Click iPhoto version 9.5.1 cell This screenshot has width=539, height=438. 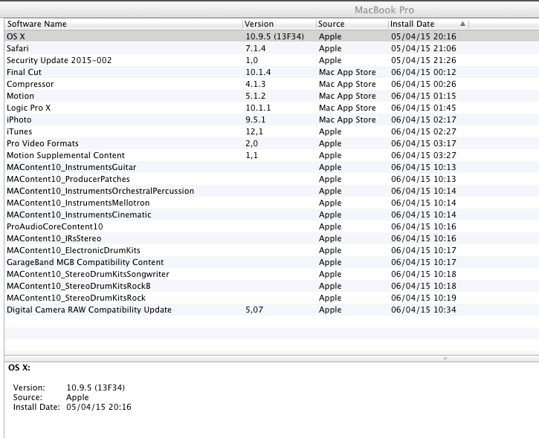(x=256, y=120)
